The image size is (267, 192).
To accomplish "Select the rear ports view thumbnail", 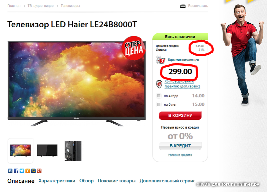I will tap(73, 151).
